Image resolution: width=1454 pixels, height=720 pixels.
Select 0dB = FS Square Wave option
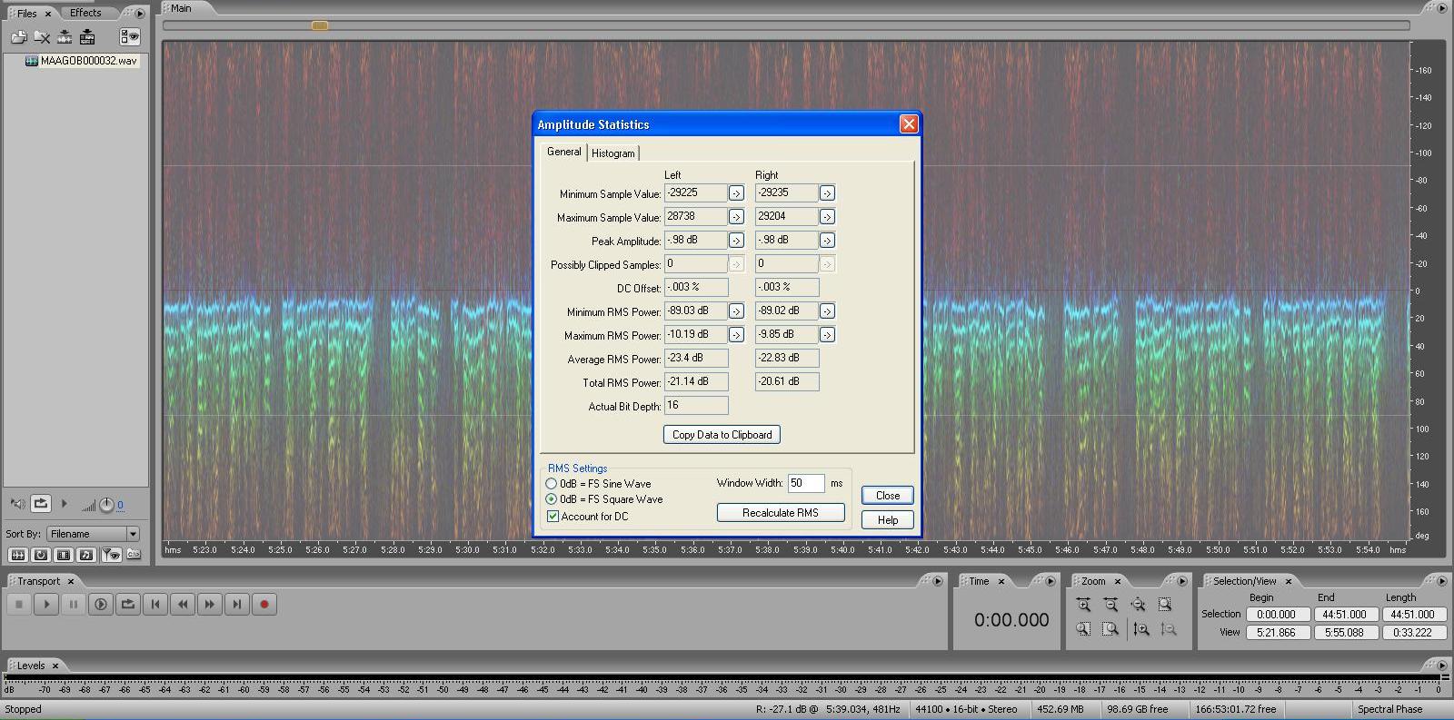coord(552,499)
